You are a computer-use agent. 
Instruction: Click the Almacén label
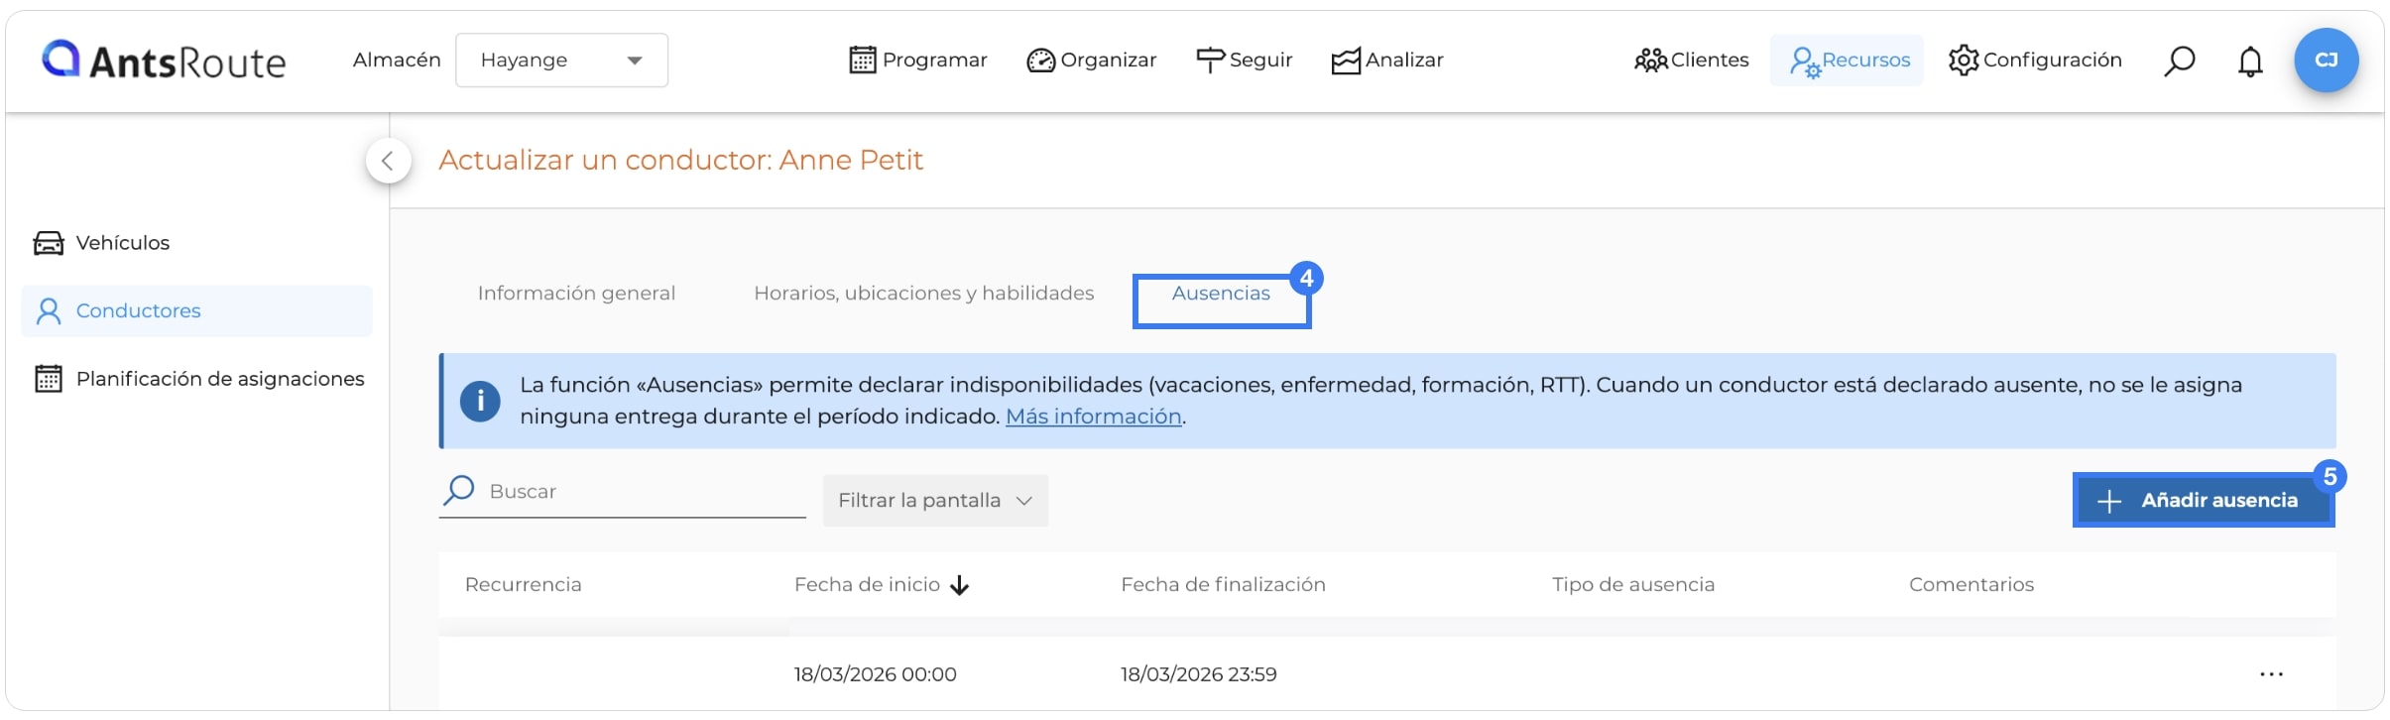pos(397,60)
